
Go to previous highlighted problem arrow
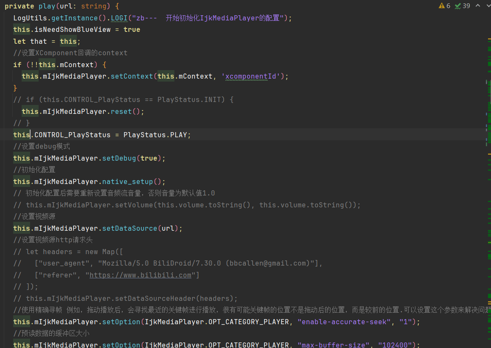click(x=477, y=6)
